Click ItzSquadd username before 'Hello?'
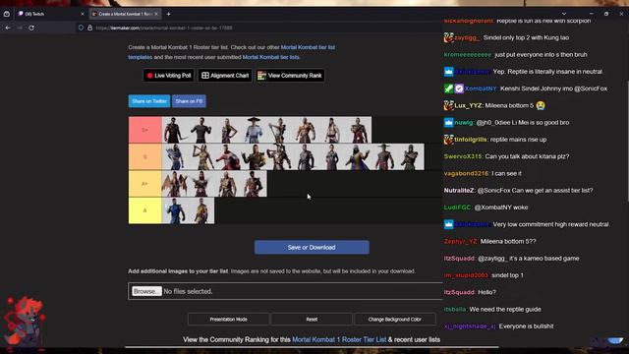Image resolution: width=629 pixels, height=354 pixels. pyautogui.click(x=459, y=292)
